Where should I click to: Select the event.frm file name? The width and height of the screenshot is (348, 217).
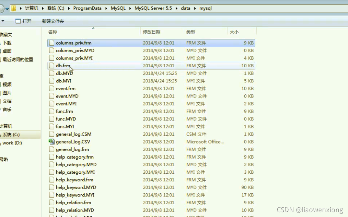pos(66,88)
